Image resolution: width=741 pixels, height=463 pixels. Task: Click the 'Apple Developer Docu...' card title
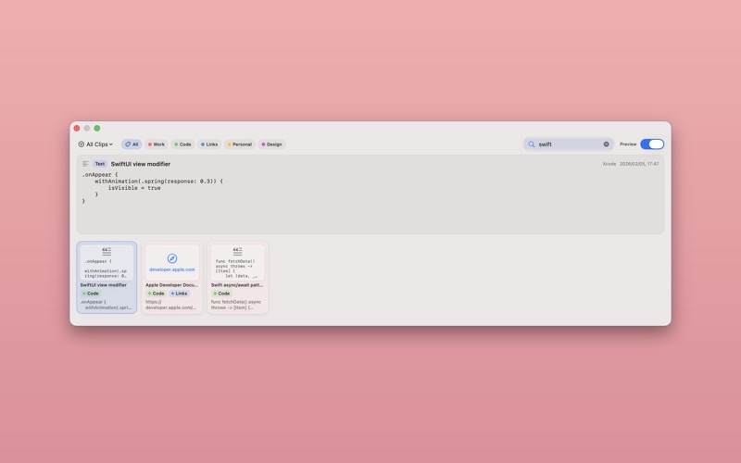[171, 285]
